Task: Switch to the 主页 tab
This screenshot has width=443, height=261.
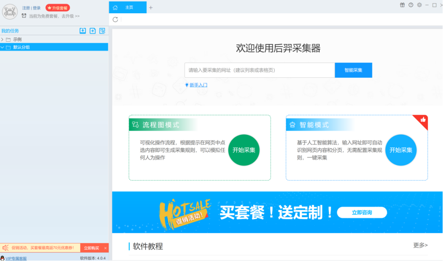Action: click(x=128, y=7)
